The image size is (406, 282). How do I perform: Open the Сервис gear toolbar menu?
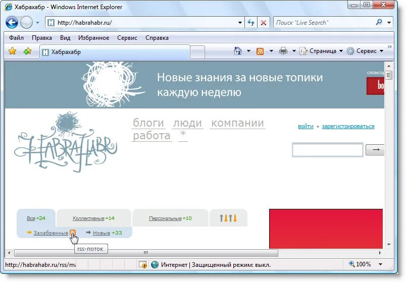(x=365, y=51)
